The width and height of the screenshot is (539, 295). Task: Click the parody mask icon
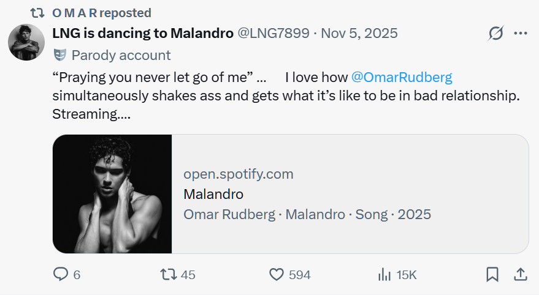(x=59, y=55)
